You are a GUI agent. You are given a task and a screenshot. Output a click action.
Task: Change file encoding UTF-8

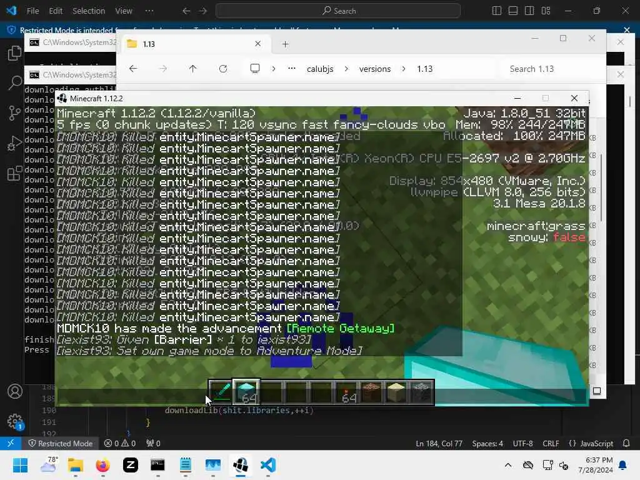(522, 443)
